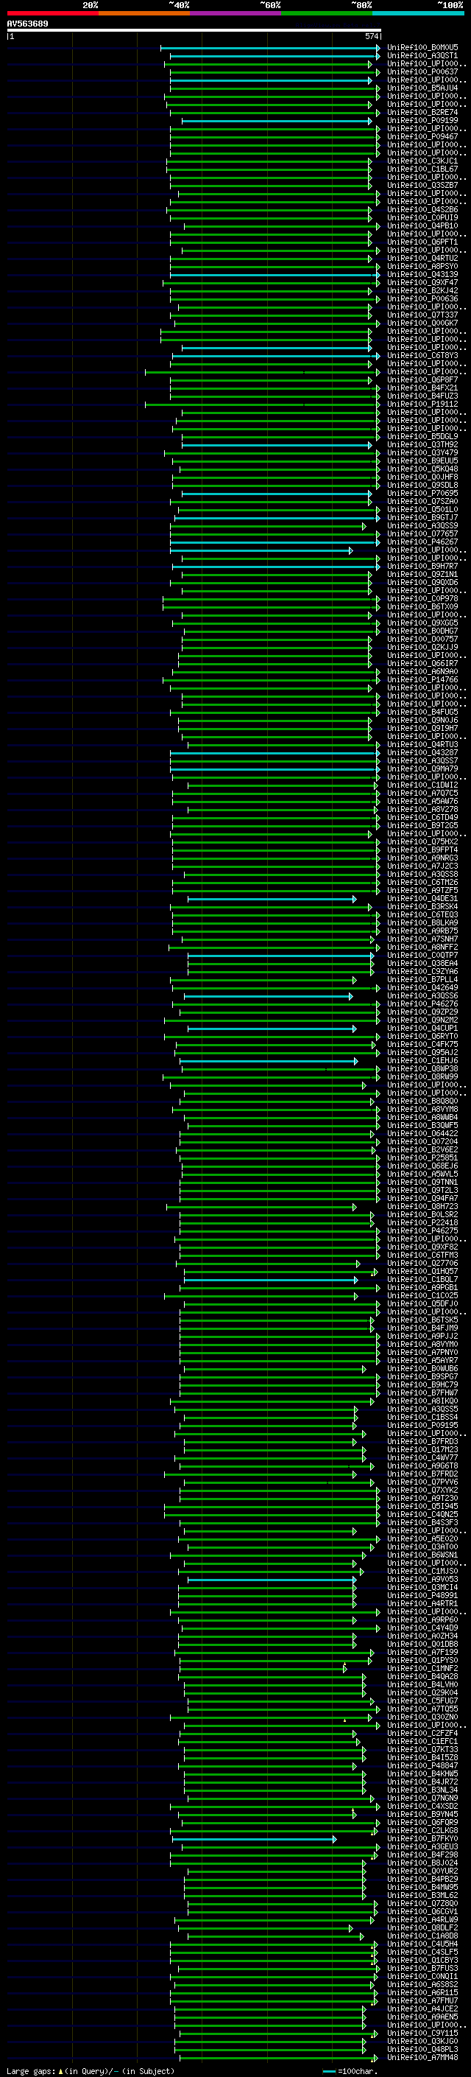
Task: Select the UniRef100_C1BL67 label
Action: pos(422,169)
